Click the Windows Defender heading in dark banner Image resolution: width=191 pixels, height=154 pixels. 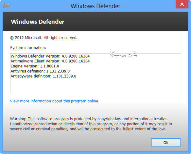tap(38, 22)
